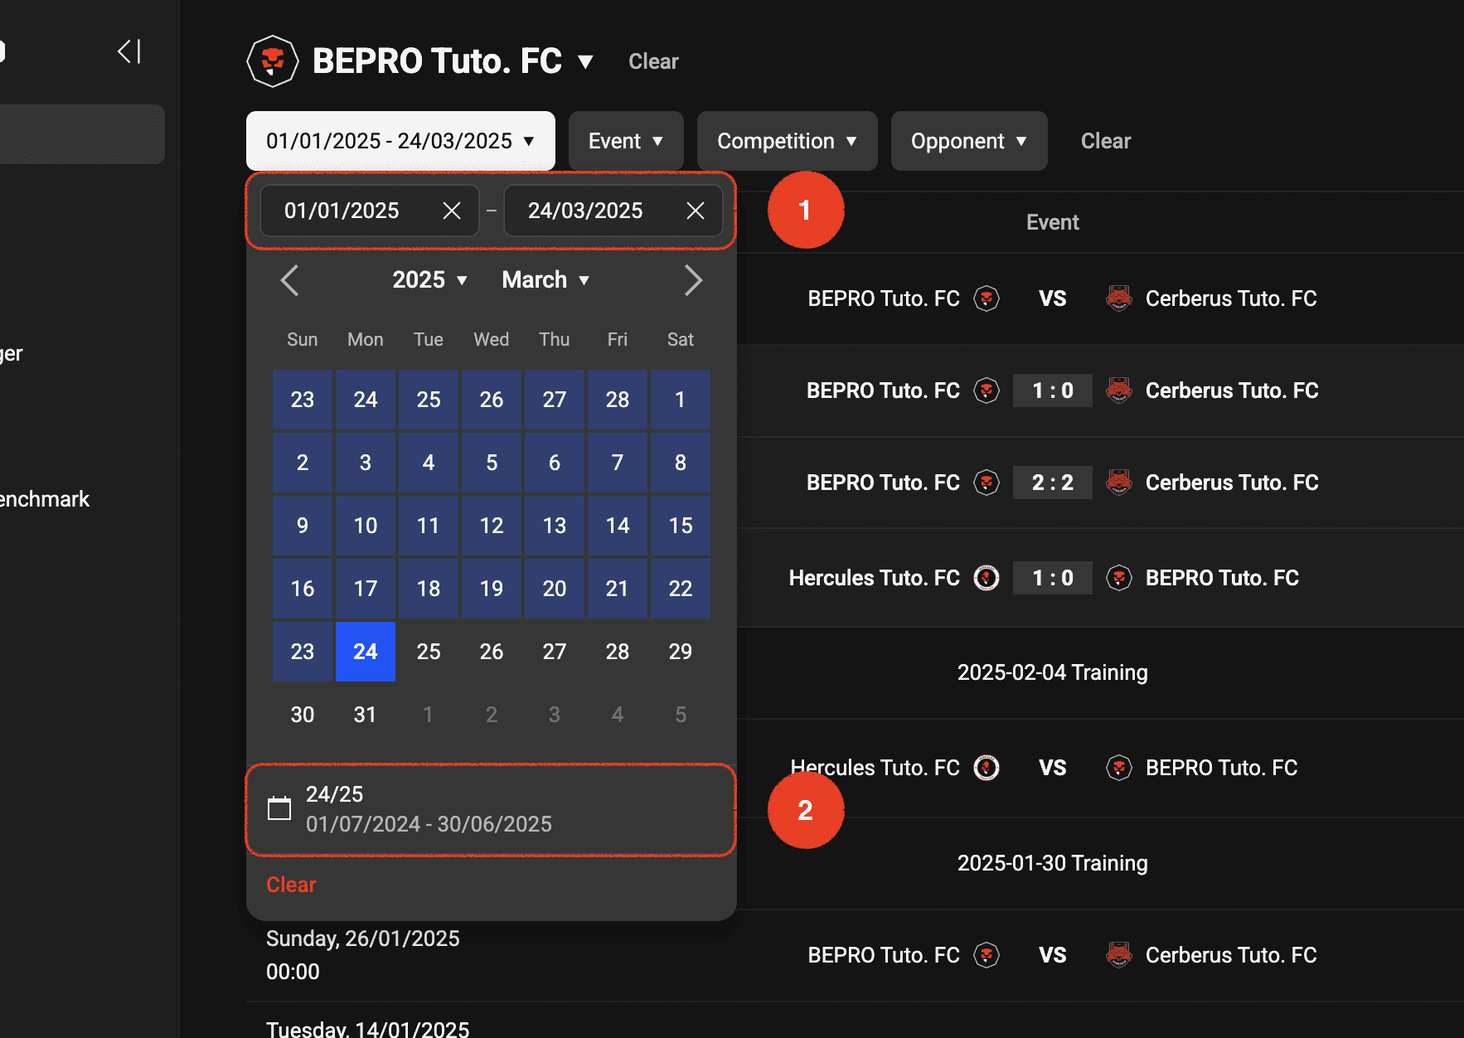Click BEPRO logo in the 2 : 2 row
The height and width of the screenshot is (1038, 1464).
[987, 483]
